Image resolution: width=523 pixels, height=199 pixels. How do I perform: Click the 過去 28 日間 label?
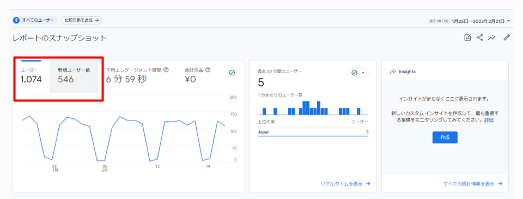coord(439,21)
